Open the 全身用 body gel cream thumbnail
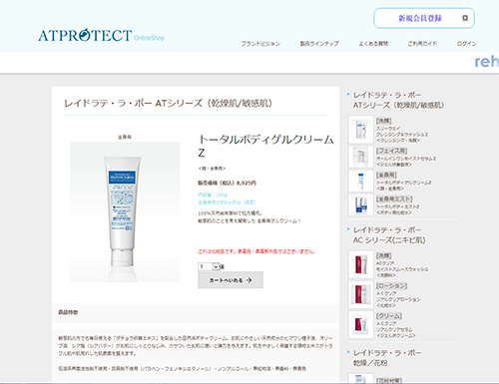Image resolution: width=499 pixels, height=384 pixels. 361,181
